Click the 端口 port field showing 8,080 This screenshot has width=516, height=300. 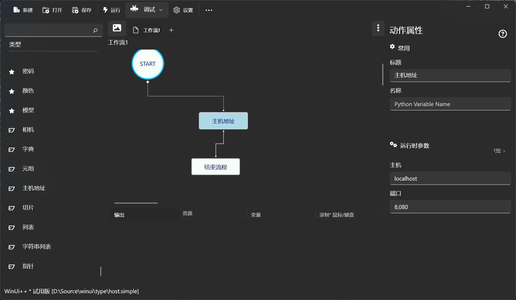pyautogui.click(x=450, y=207)
